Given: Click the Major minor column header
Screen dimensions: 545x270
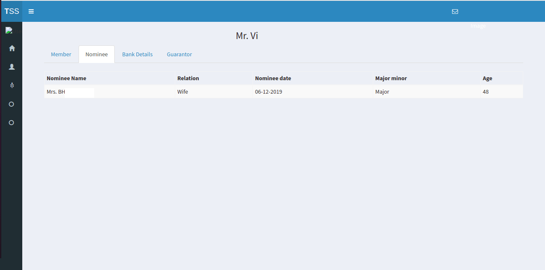Looking at the screenshot, I should (391, 79).
